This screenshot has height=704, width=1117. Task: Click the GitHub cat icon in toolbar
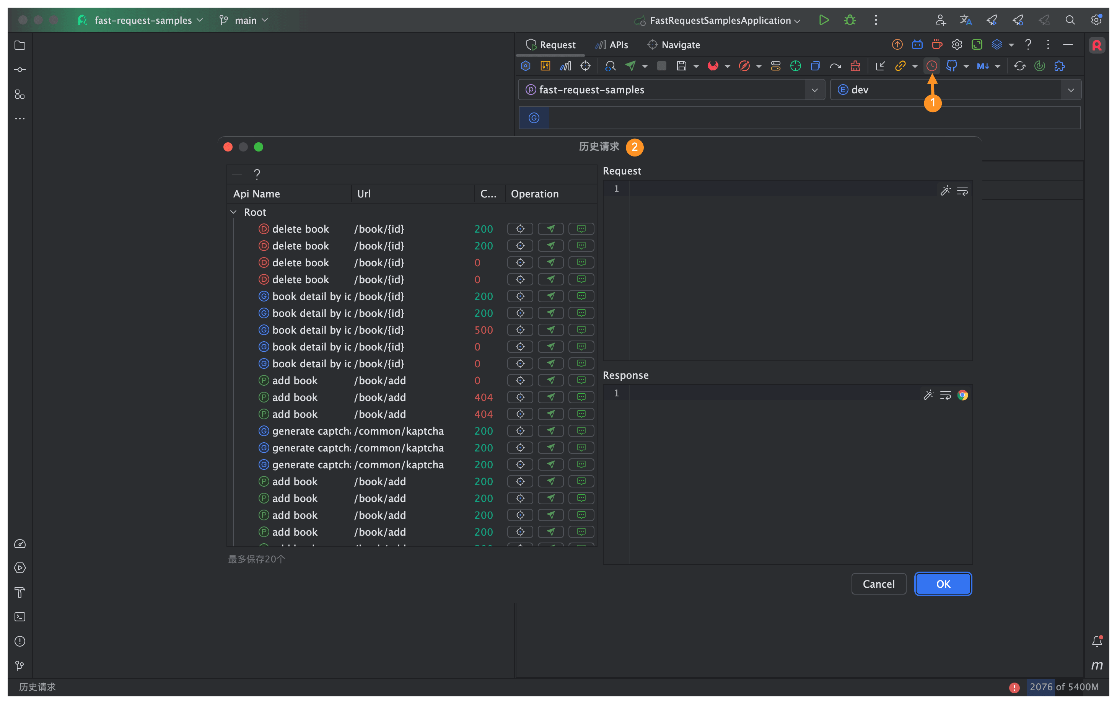click(951, 66)
